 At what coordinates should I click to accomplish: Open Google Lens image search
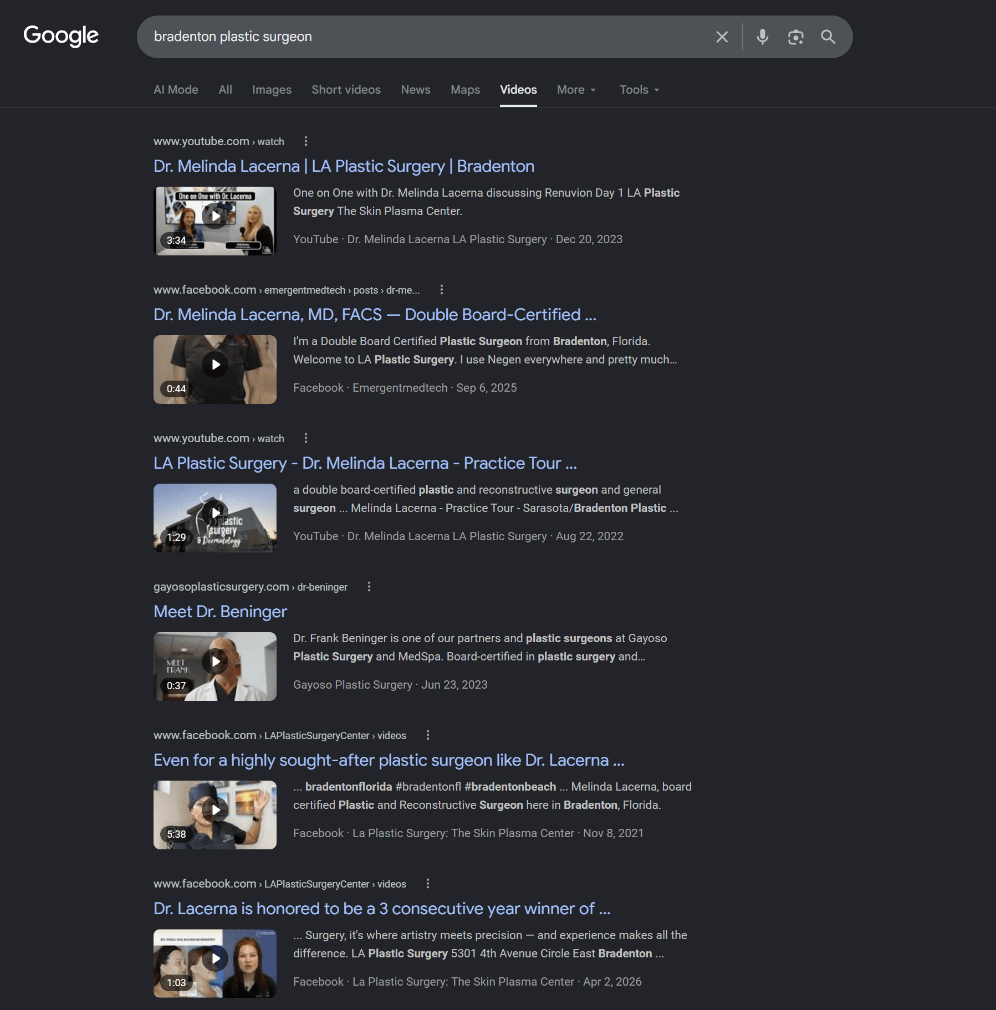pos(795,37)
